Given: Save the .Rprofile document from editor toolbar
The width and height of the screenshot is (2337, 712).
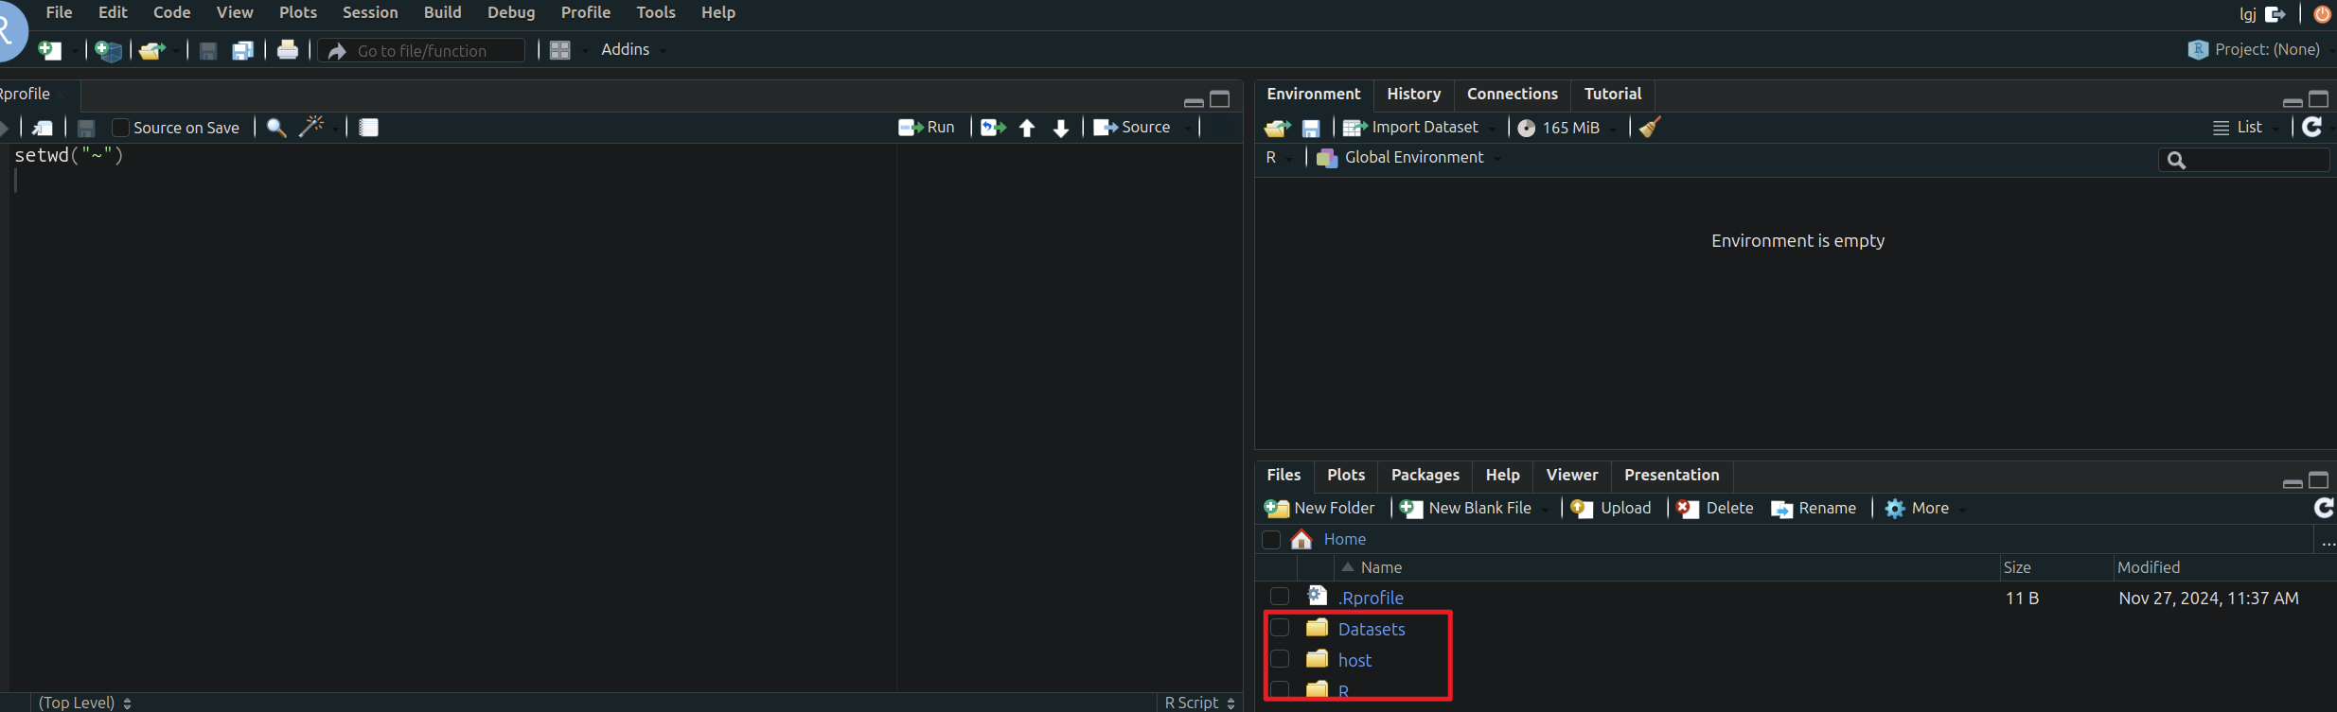Looking at the screenshot, I should tap(86, 128).
